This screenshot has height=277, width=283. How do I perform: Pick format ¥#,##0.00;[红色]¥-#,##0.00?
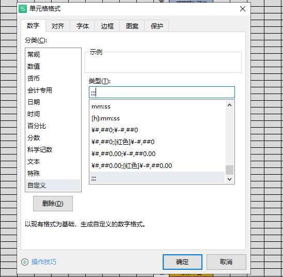[x=157, y=165]
